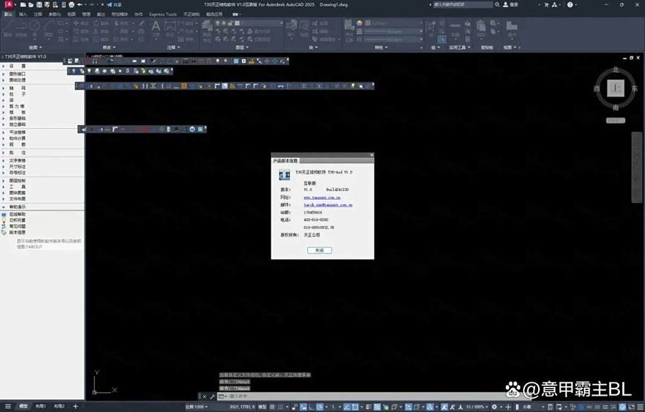The width and height of the screenshot is (645, 412).
Task: Expand the 图层 panel dropdown
Action: tap(242, 47)
